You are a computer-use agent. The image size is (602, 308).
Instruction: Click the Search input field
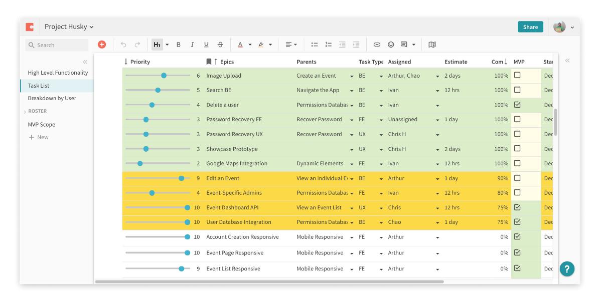57,45
